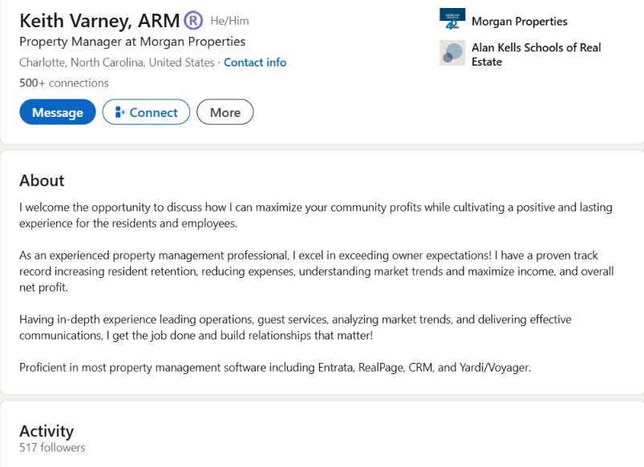The height and width of the screenshot is (467, 644).
Task: Click the 517 followers count
Action: coord(52,447)
